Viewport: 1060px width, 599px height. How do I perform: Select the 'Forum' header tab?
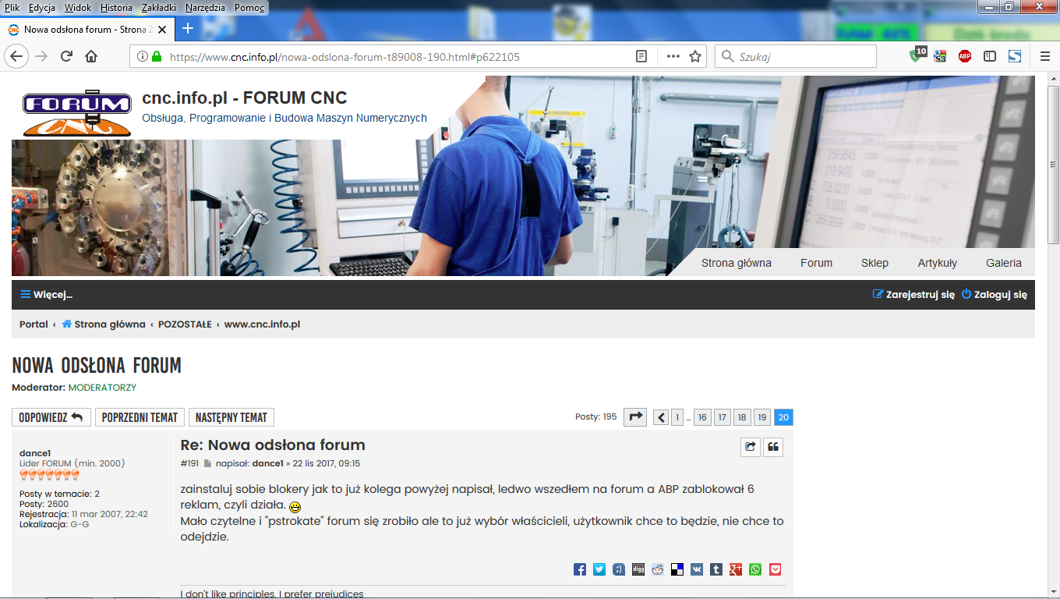tap(816, 263)
